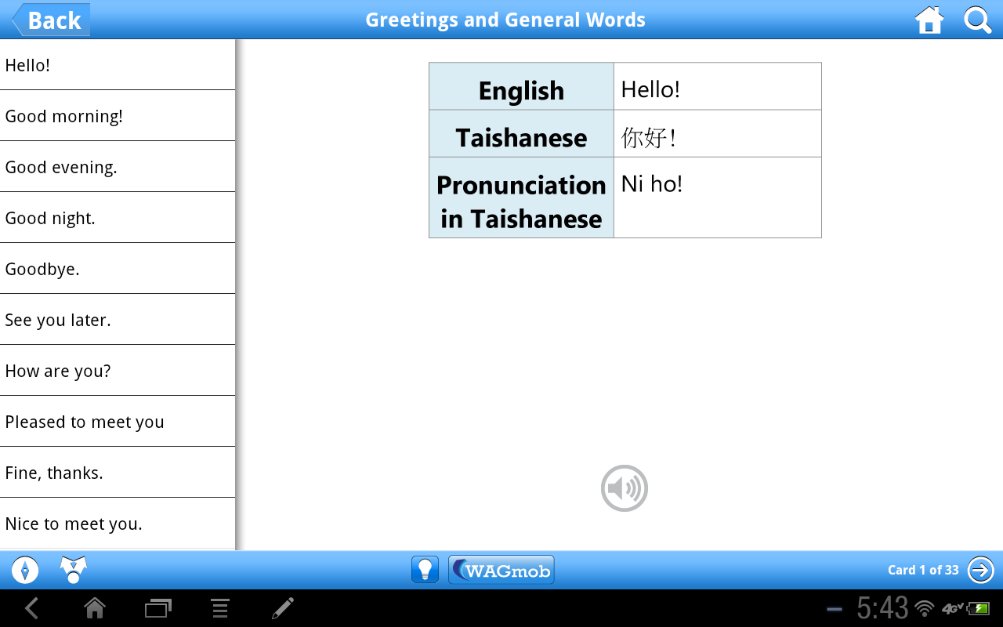Advance cards with the next arrow
This screenshot has width=1003, height=627.
980,570
